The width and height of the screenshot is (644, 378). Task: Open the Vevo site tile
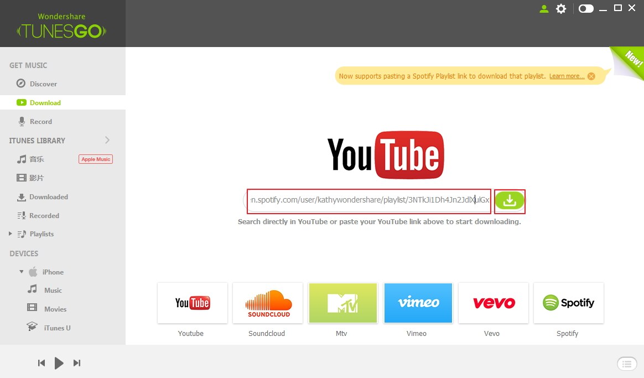(x=494, y=303)
